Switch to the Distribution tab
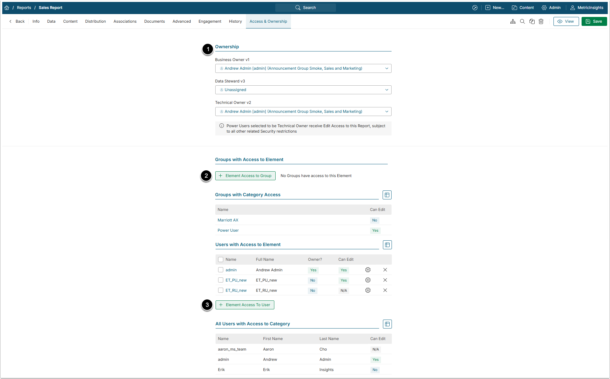Image resolution: width=610 pixels, height=379 pixels. (x=95, y=21)
